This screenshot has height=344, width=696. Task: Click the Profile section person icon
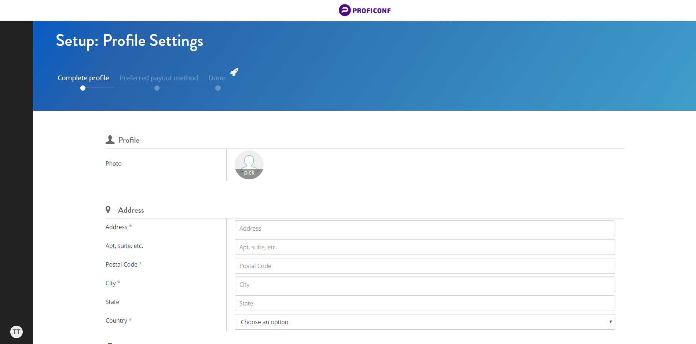(110, 140)
